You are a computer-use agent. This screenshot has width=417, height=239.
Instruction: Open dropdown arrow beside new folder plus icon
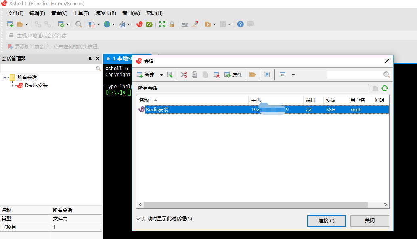click(x=214, y=25)
